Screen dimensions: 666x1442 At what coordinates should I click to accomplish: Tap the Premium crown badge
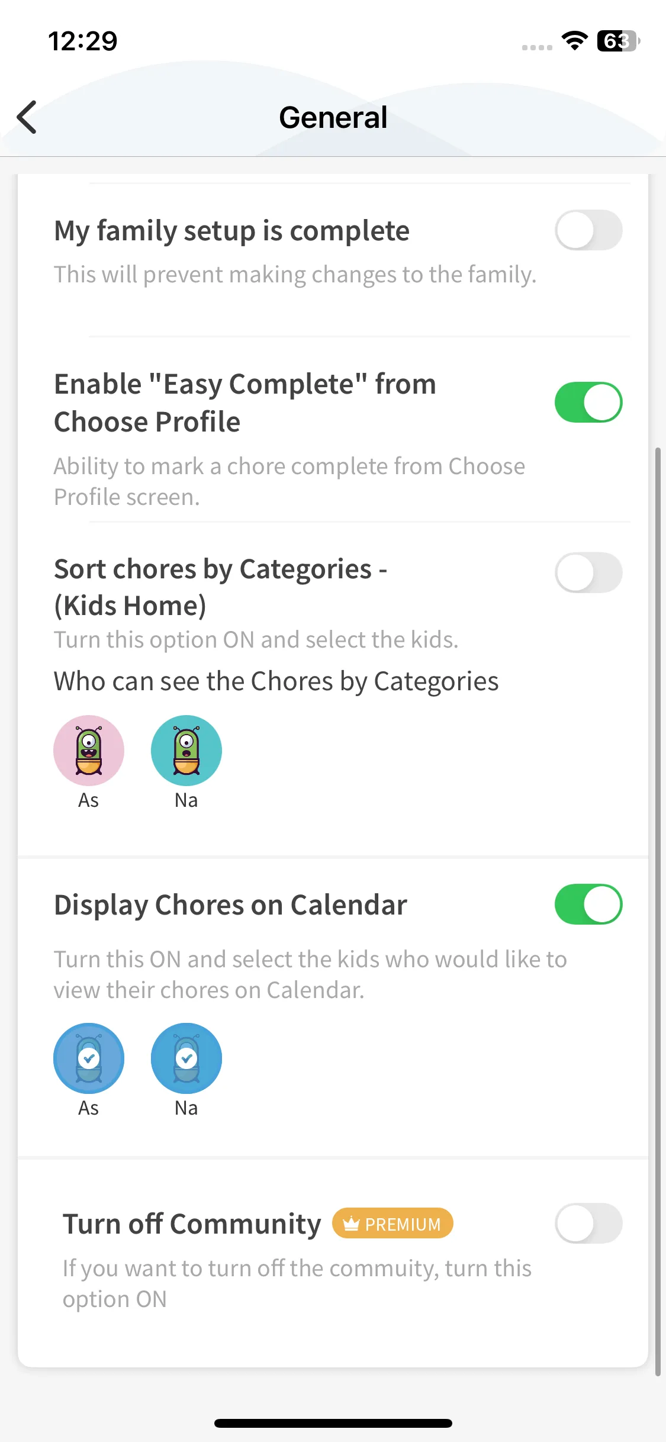click(393, 1223)
